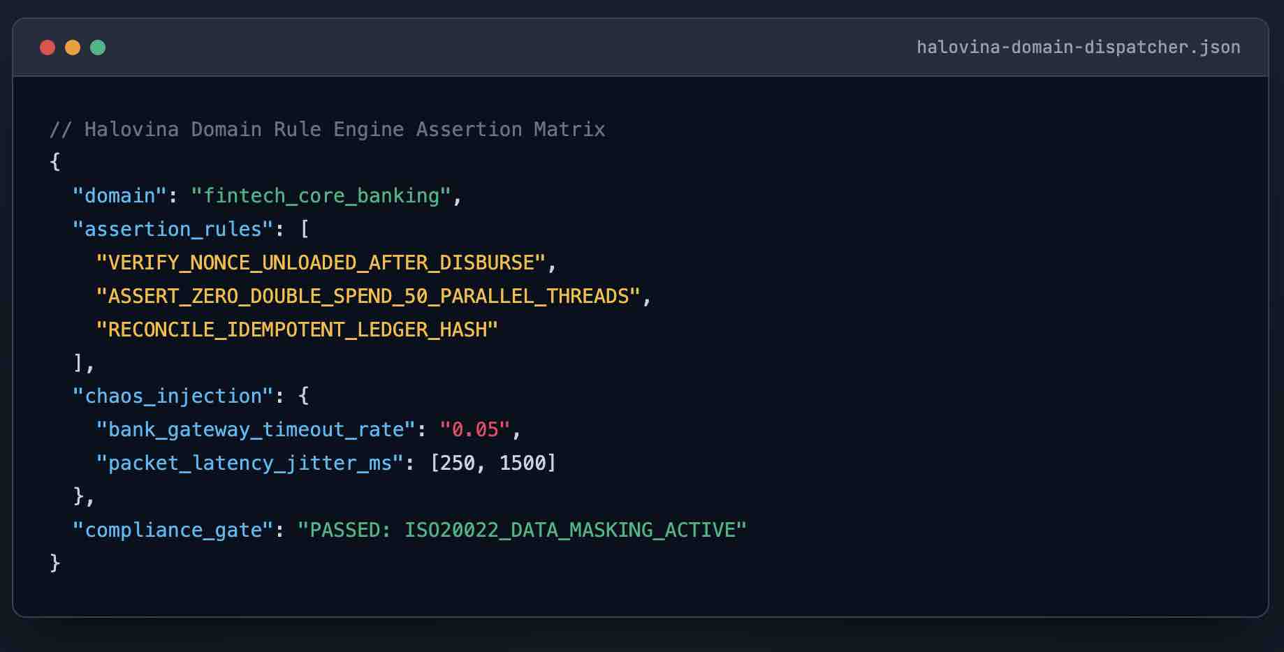This screenshot has height=652, width=1284.
Task: Click the yellow minimize dot
Action: click(73, 47)
